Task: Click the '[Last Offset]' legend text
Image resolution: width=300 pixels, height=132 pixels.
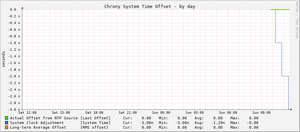Action: 95,118
